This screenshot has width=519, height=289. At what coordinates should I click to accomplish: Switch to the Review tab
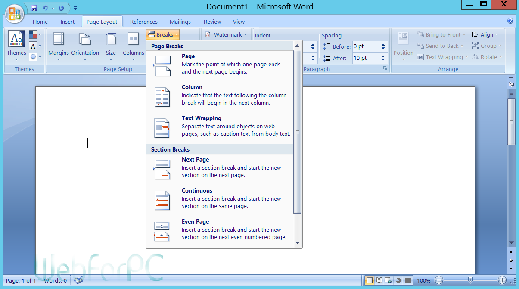[212, 22]
